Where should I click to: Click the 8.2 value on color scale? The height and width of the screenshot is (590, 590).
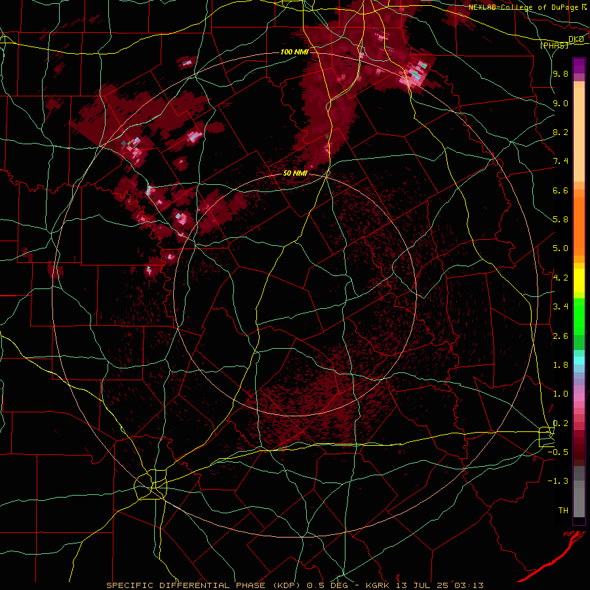coord(560,132)
